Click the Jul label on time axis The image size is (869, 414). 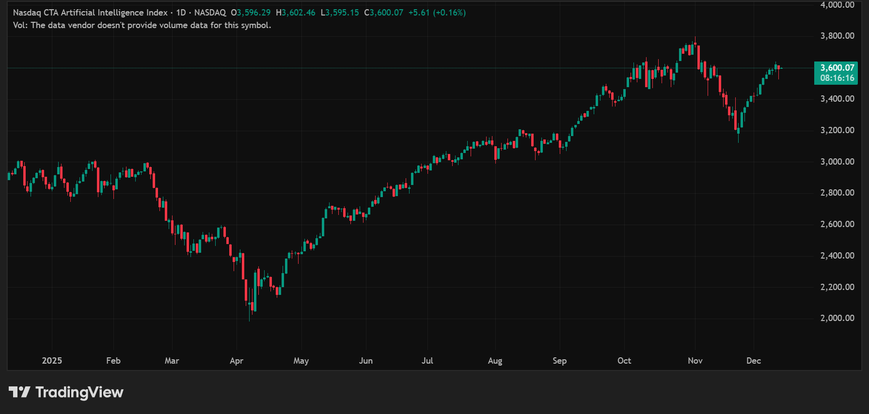coord(427,361)
